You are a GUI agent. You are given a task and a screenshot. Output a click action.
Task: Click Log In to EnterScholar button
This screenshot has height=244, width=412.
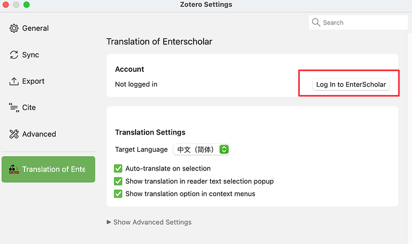pyautogui.click(x=350, y=84)
